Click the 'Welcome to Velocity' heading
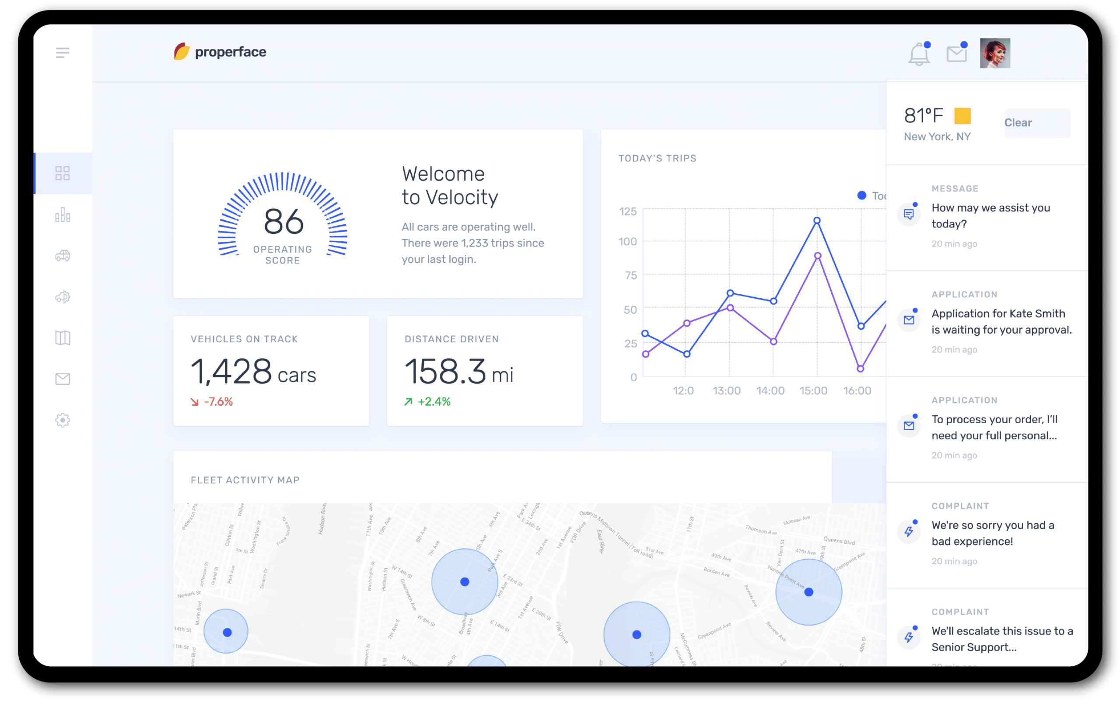This screenshot has height=710, width=1120. (x=450, y=186)
